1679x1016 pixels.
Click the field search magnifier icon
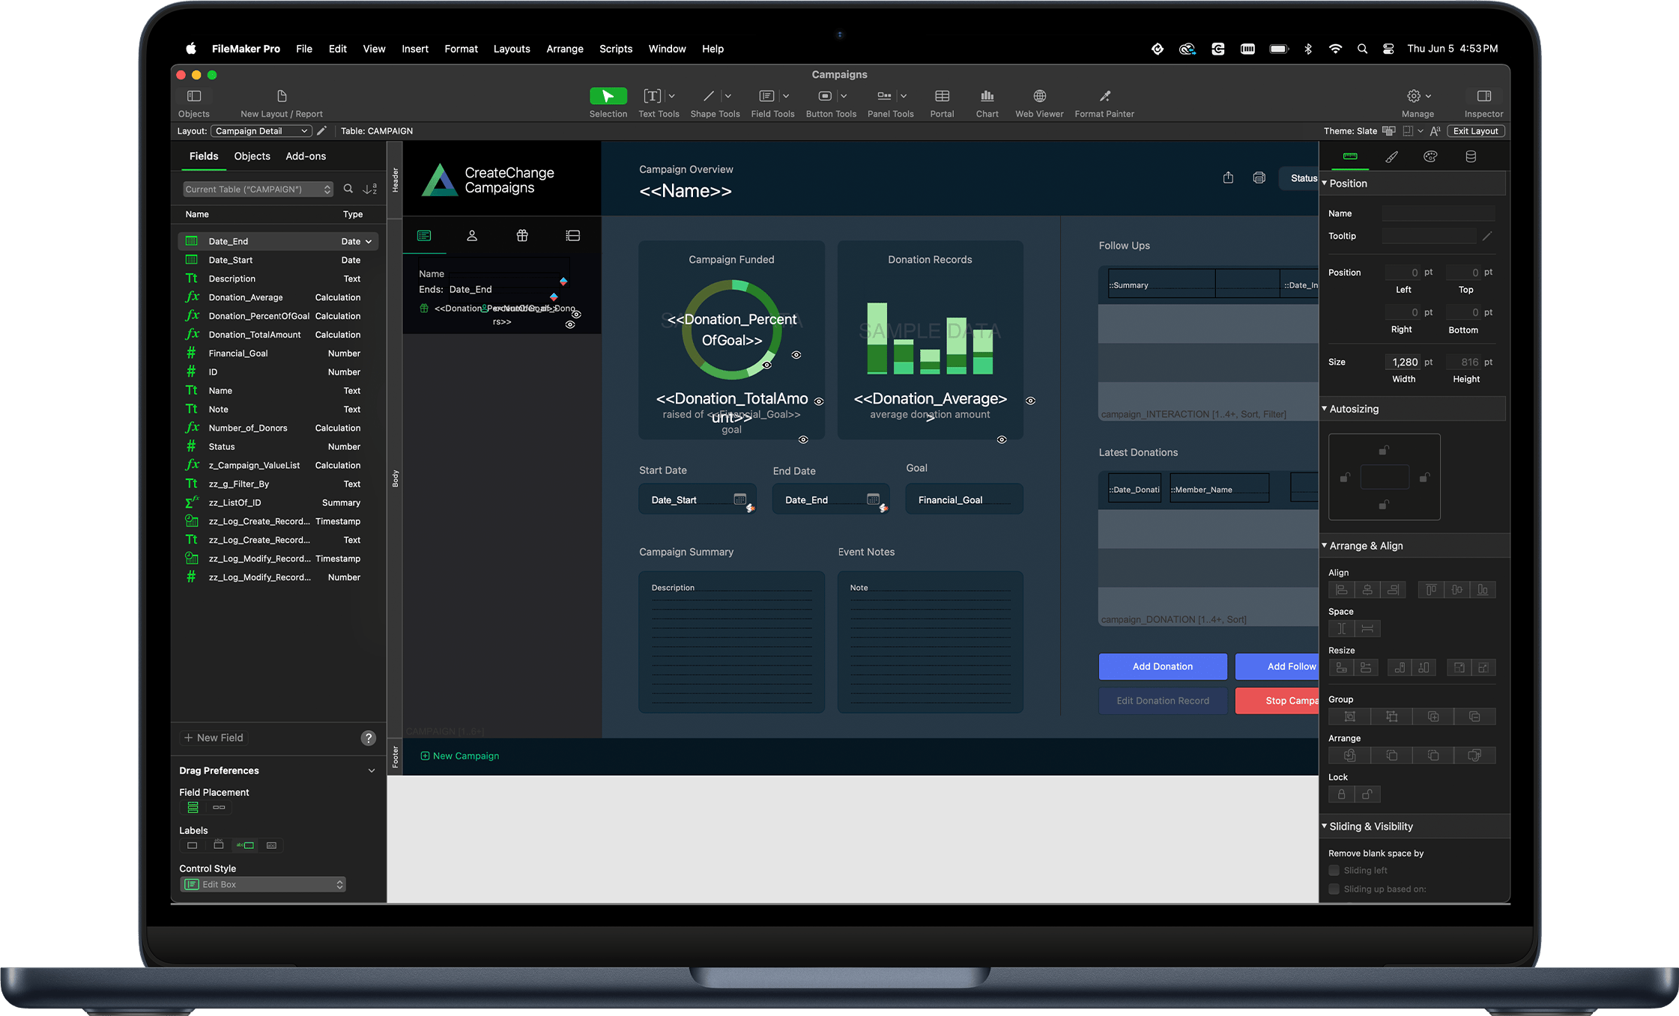pyautogui.click(x=348, y=189)
